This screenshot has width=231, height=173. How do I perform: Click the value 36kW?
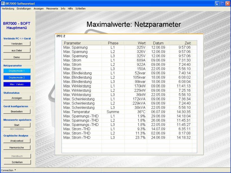point(141,95)
